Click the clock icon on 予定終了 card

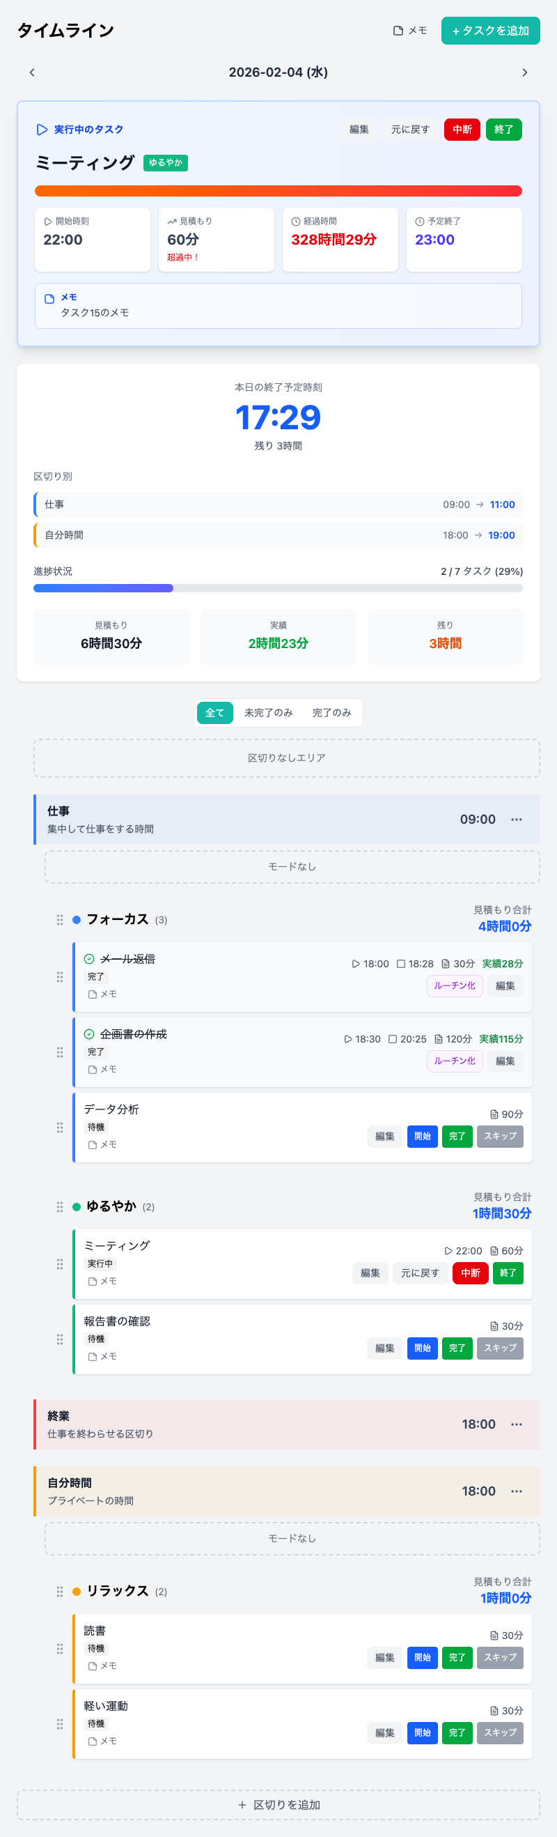(419, 220)
